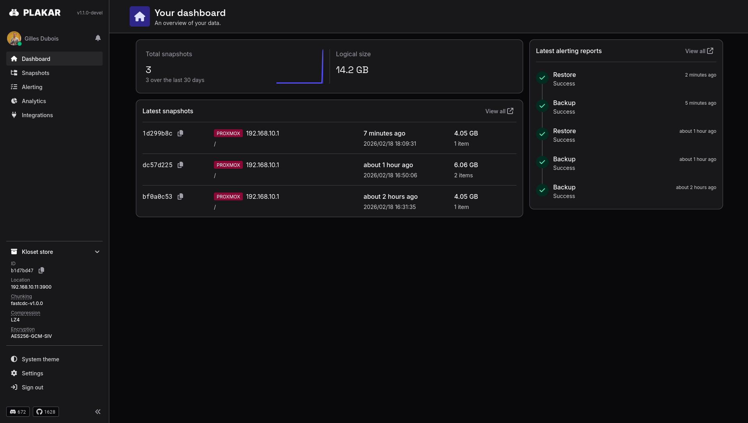
Task: Click the notification bell icon
Action: (98, 38)
